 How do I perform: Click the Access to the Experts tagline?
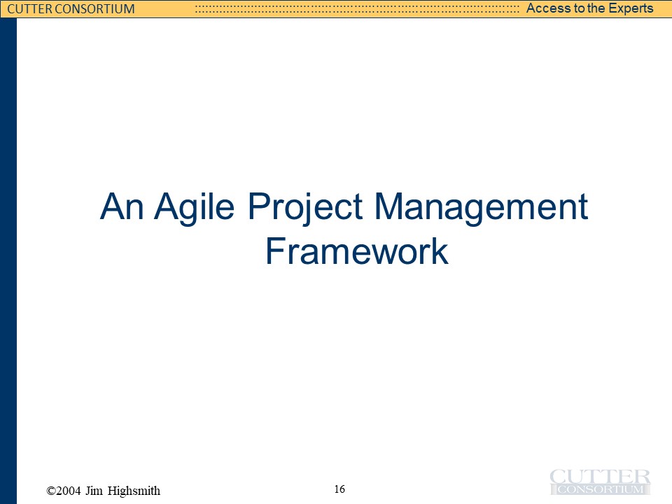589,8
